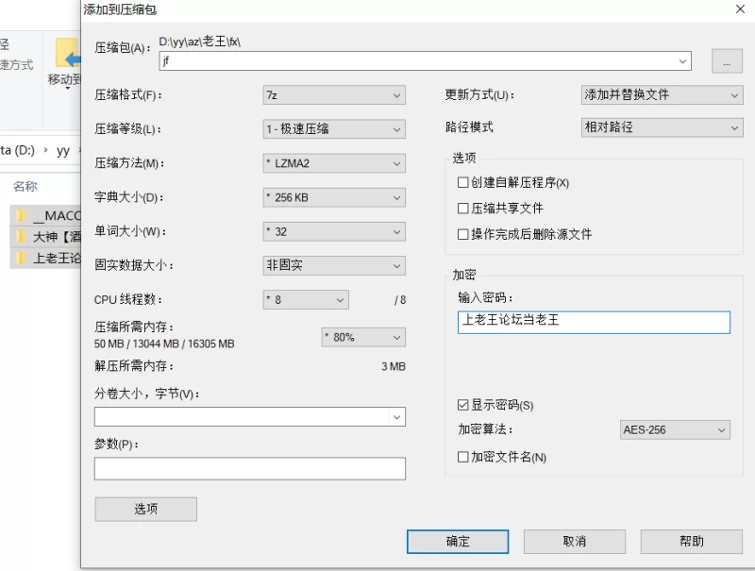Select _MACO folder icon in Explorer list
The image size is (755, 571).
pyautogui.click(x=20, y=215)
